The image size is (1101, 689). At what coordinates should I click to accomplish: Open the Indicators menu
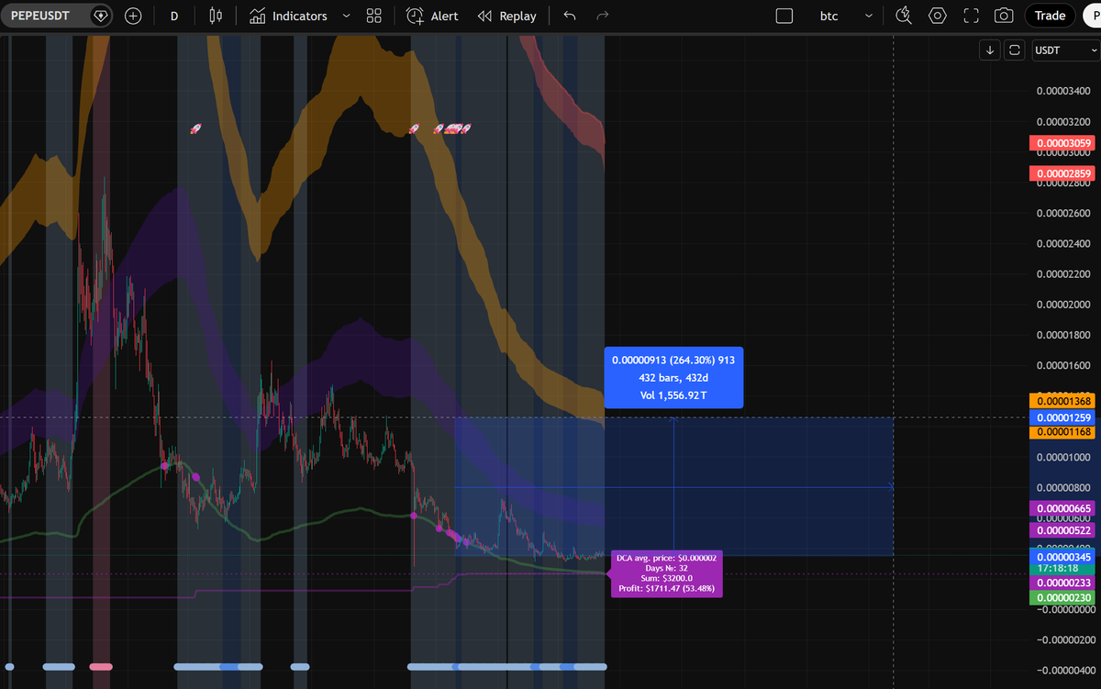coord(288,16)
